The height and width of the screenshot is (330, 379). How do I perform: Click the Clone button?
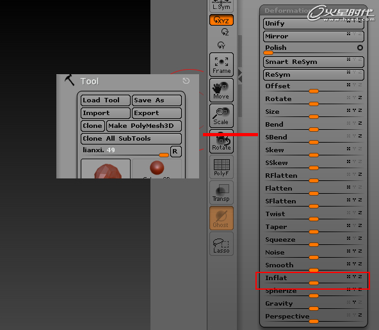coord(93,126)
